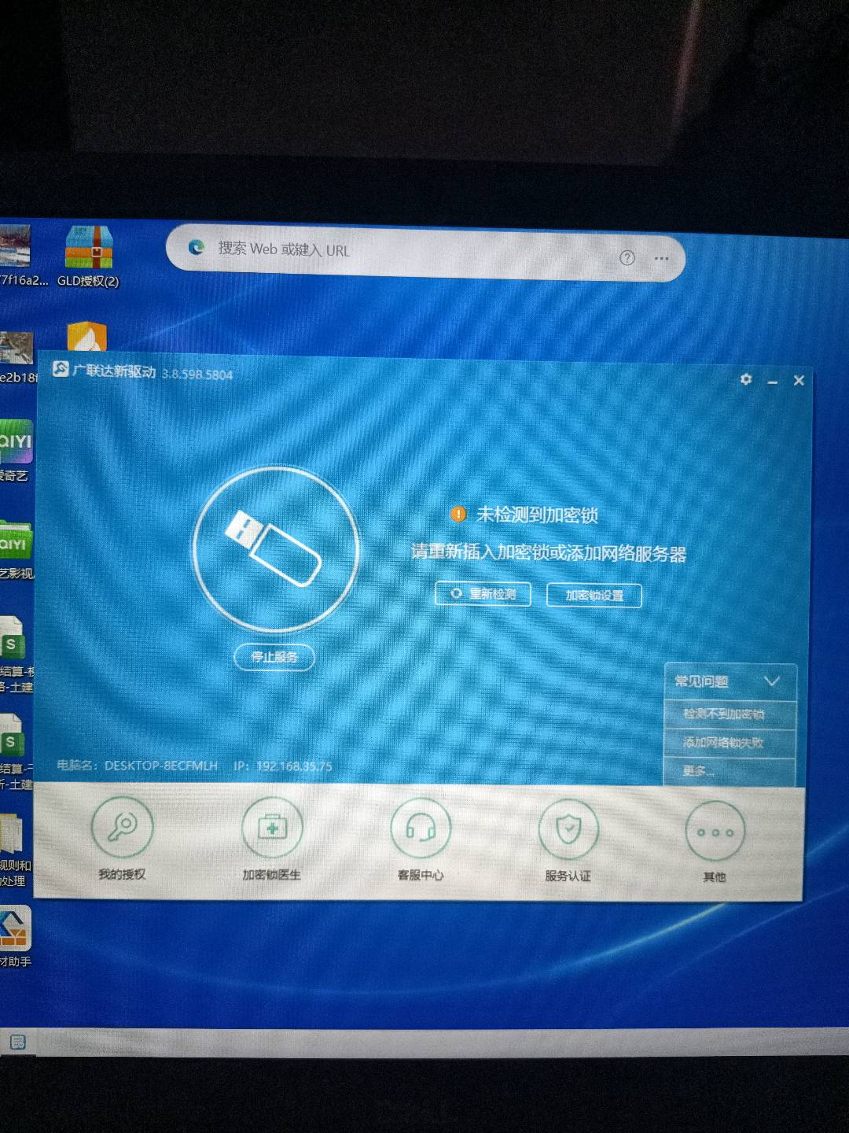
Task: Click help question icon in search bar
Action: (627, 257)
